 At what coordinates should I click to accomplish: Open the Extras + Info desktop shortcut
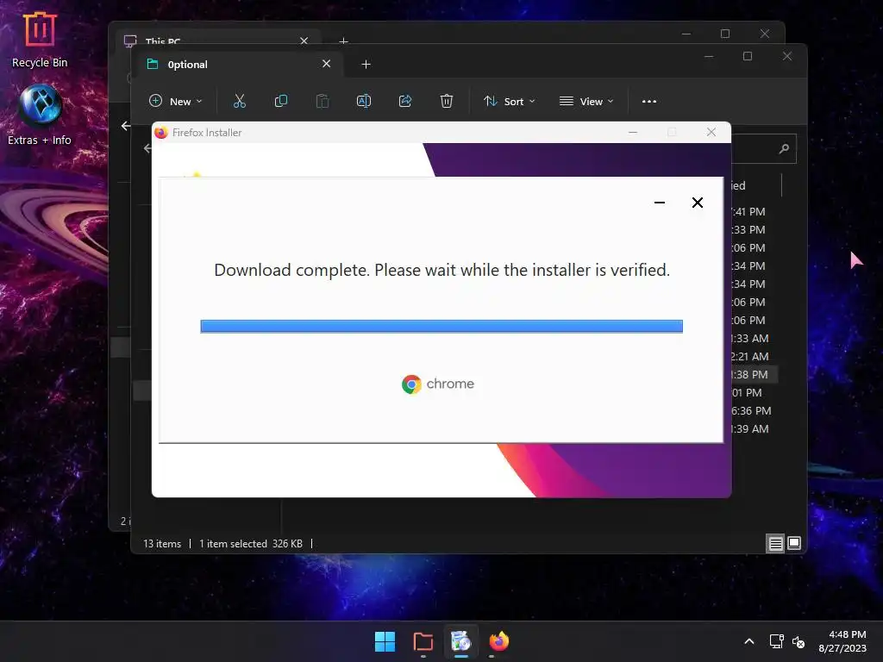point(40,115)
